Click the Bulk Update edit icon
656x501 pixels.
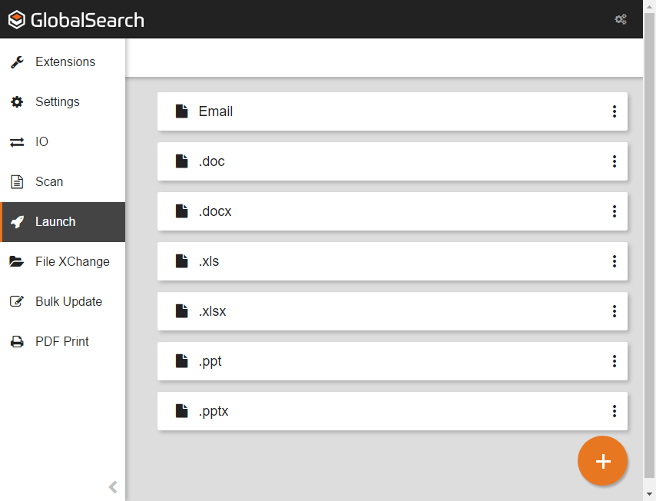point(17,302)
